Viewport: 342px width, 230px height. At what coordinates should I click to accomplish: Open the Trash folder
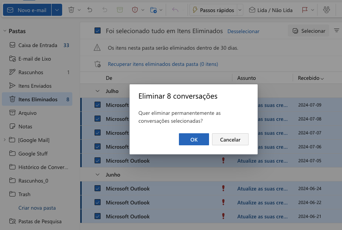coord(37,194)
